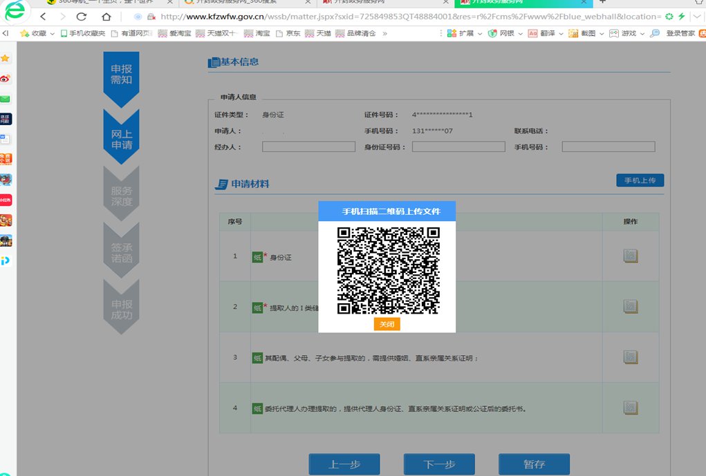The width and height of the screenshot is (706, 476).
Task: Click upload icon for 身份证 row
Action: pyautogui.click(x=631, y=256)
